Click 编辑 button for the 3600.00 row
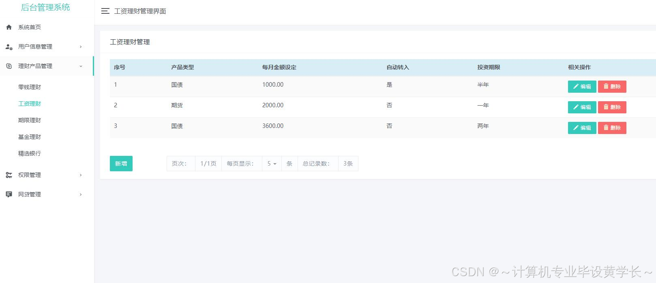The width and height of the screenshot is (656, 283). pos(582,128)
